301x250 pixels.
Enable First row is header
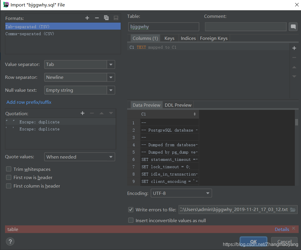9,177
